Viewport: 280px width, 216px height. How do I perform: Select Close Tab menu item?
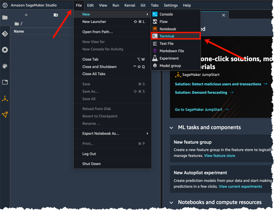pyautogui.click(x=113, y=59)
